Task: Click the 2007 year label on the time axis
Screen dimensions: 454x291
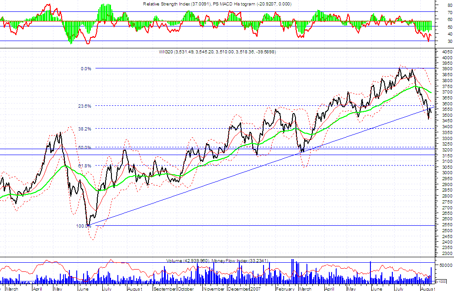Action: (x=255, y=289)
